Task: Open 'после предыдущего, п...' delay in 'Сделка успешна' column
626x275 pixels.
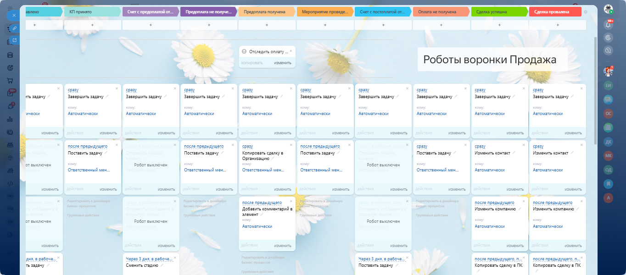Action: click(499, 259)
